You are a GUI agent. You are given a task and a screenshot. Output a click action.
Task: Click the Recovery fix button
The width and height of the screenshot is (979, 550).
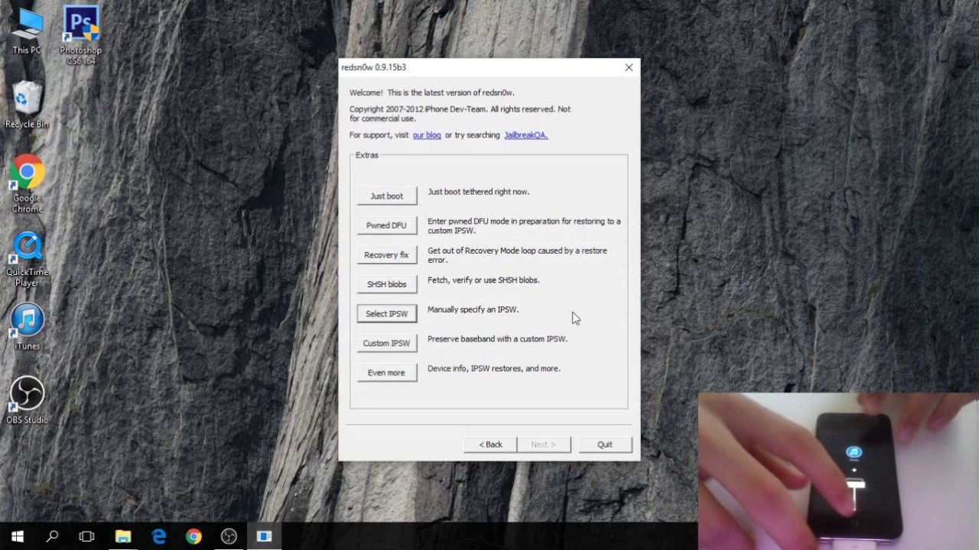click(x=386, y=255)
